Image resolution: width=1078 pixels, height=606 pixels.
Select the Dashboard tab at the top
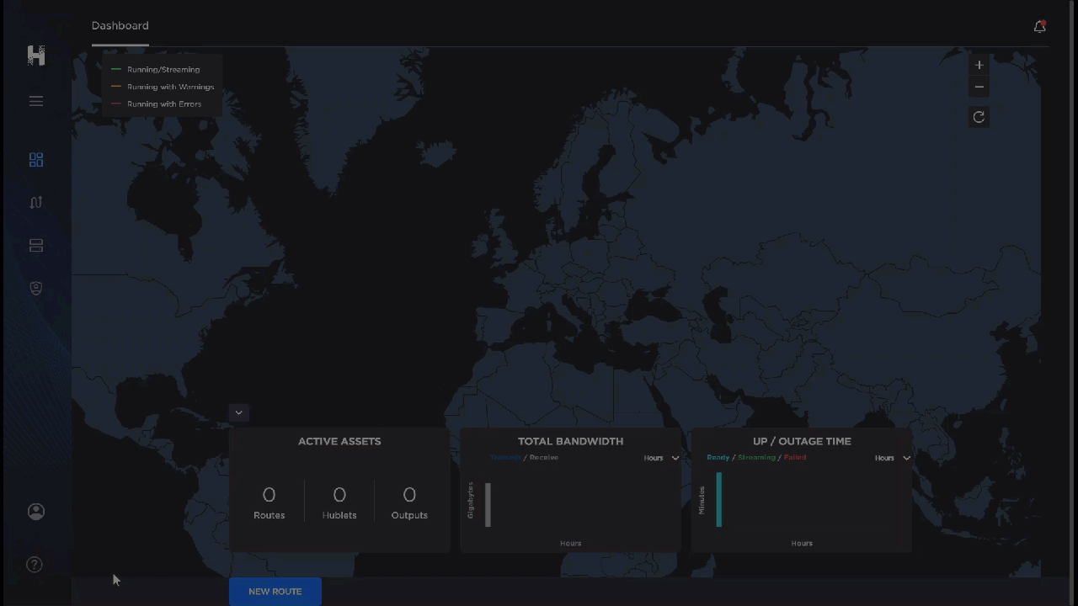[120, 25]
